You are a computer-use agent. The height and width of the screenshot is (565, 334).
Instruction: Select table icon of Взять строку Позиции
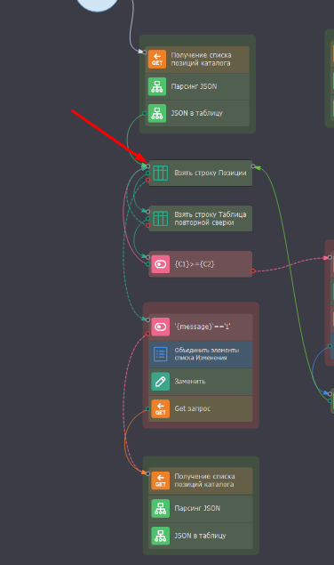click(161, 173)
